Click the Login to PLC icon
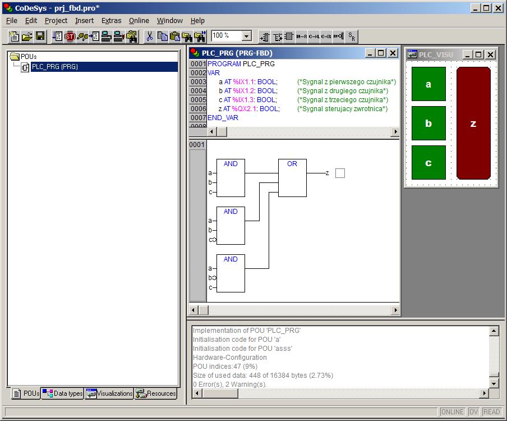507x421 pixels. click(107, 36)
